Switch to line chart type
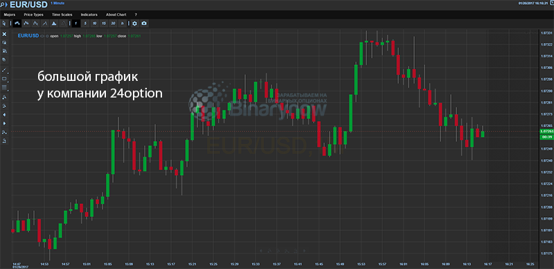The height and width of the screenshot is (269, 554). 44,24
